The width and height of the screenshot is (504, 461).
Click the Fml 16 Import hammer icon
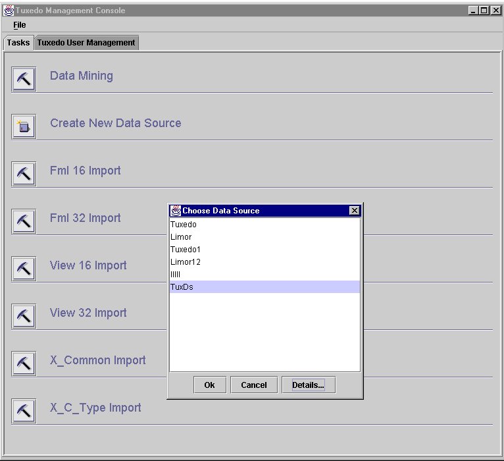pyautogui.click(x=24, y=174)
